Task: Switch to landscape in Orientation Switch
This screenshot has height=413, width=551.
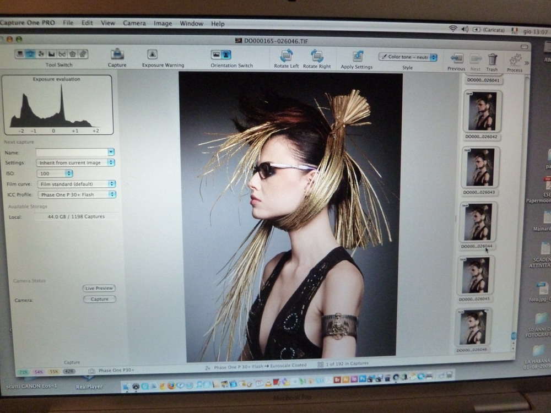Action: (x=216, y=55)
